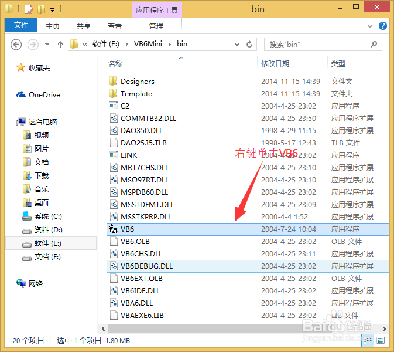Image resolution: width=394 pixels, height=352 pixels.
Task: Select the DAO2535.TLB file icon
Action: [114, 143]
